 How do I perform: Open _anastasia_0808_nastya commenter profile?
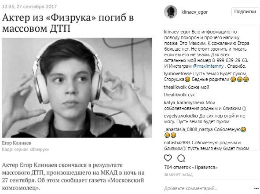pos(188,129)
